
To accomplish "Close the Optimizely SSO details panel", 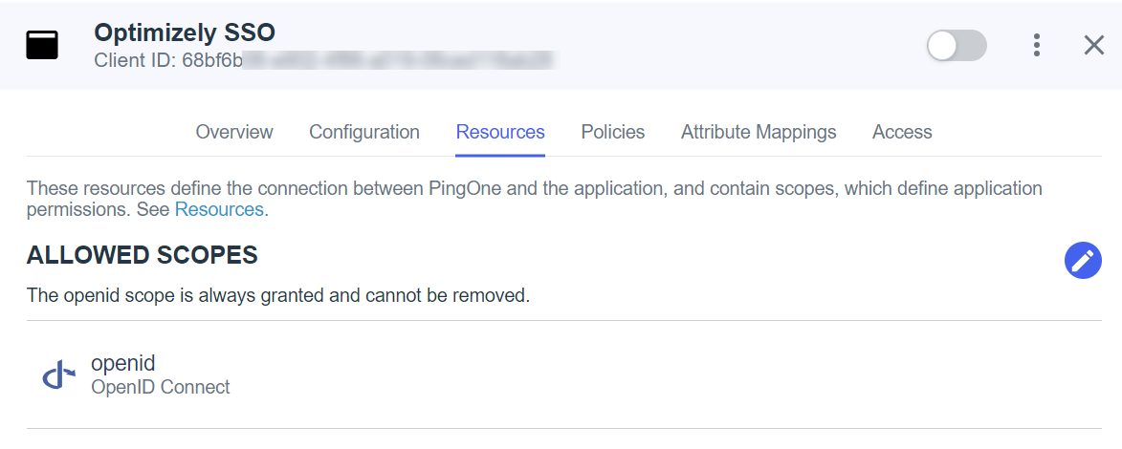I will pos(1094,45).
